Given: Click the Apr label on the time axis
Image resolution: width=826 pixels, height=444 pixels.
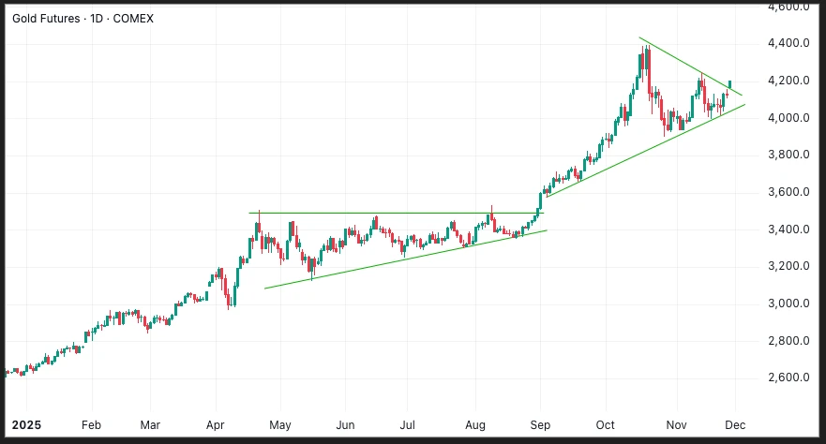Looking at the screenshot, I should (216, 423).
